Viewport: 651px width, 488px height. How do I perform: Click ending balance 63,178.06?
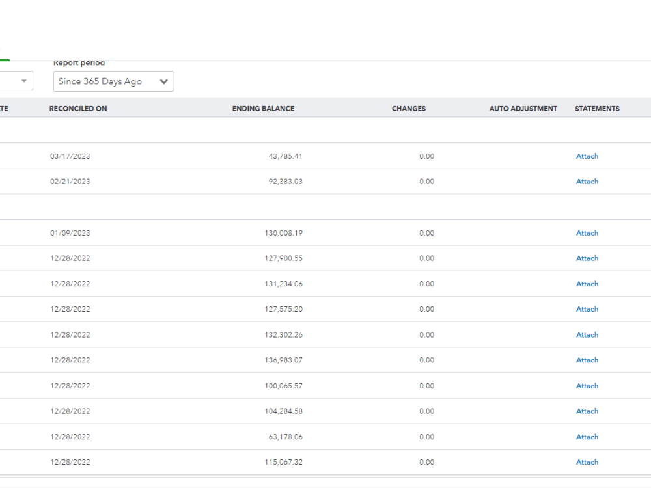pyautogui.click(x=286, y=437)
